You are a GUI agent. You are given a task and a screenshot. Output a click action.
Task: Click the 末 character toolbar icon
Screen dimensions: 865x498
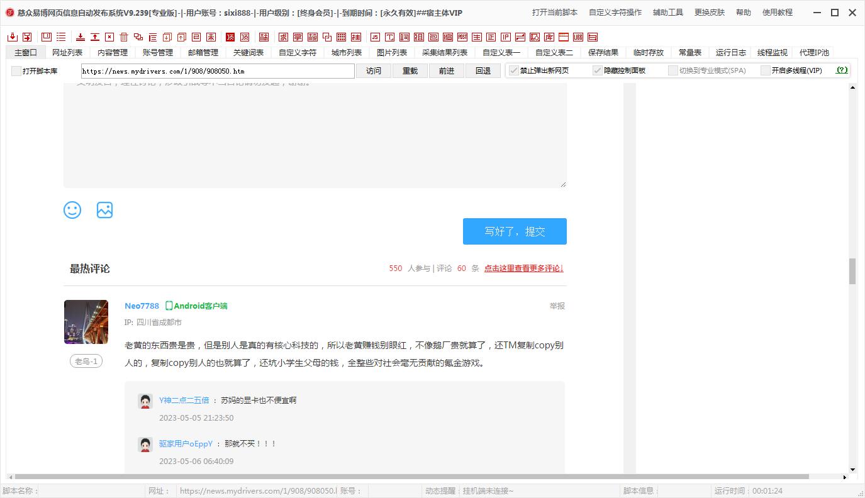[x=211, y=37]
